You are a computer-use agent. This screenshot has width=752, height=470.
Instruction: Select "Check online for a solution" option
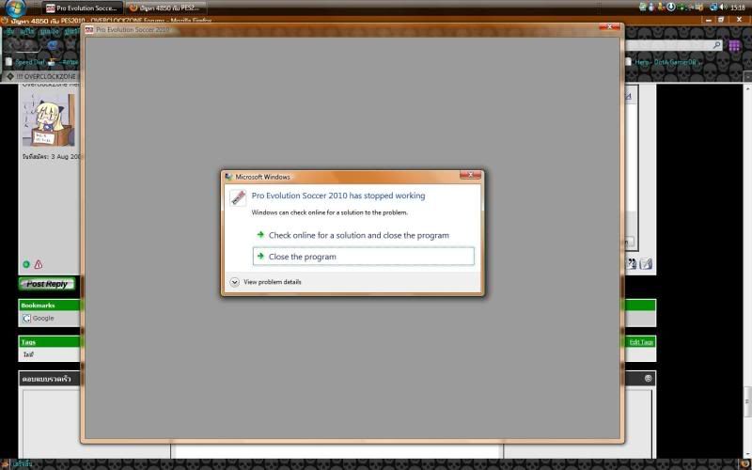click(358, 235)
